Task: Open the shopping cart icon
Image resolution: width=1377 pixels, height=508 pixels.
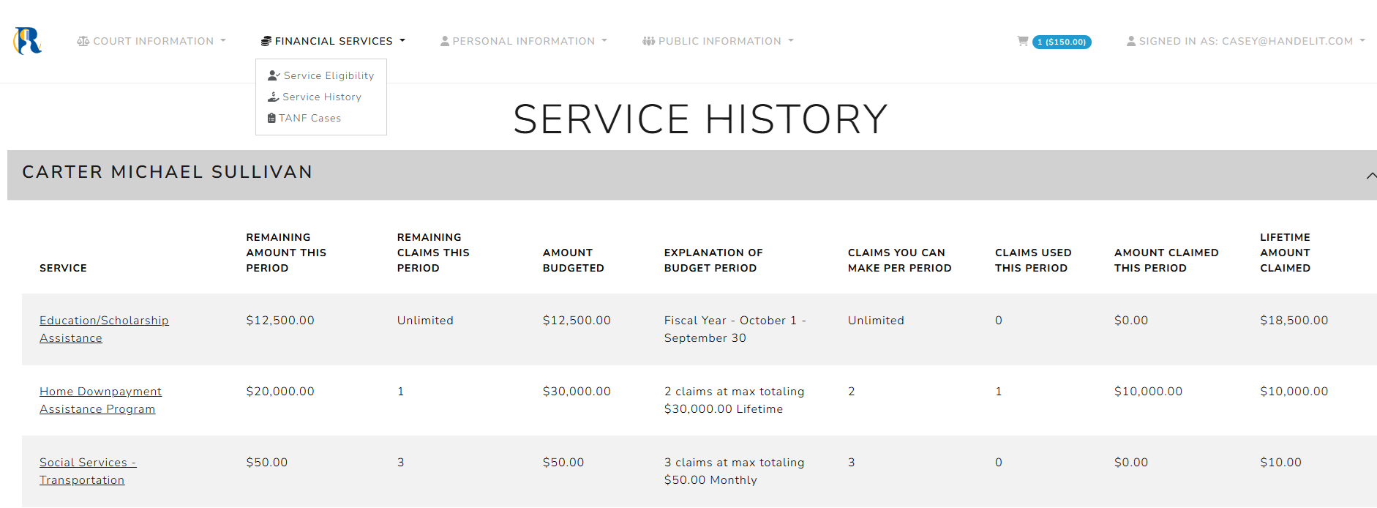Action: 1023,42
